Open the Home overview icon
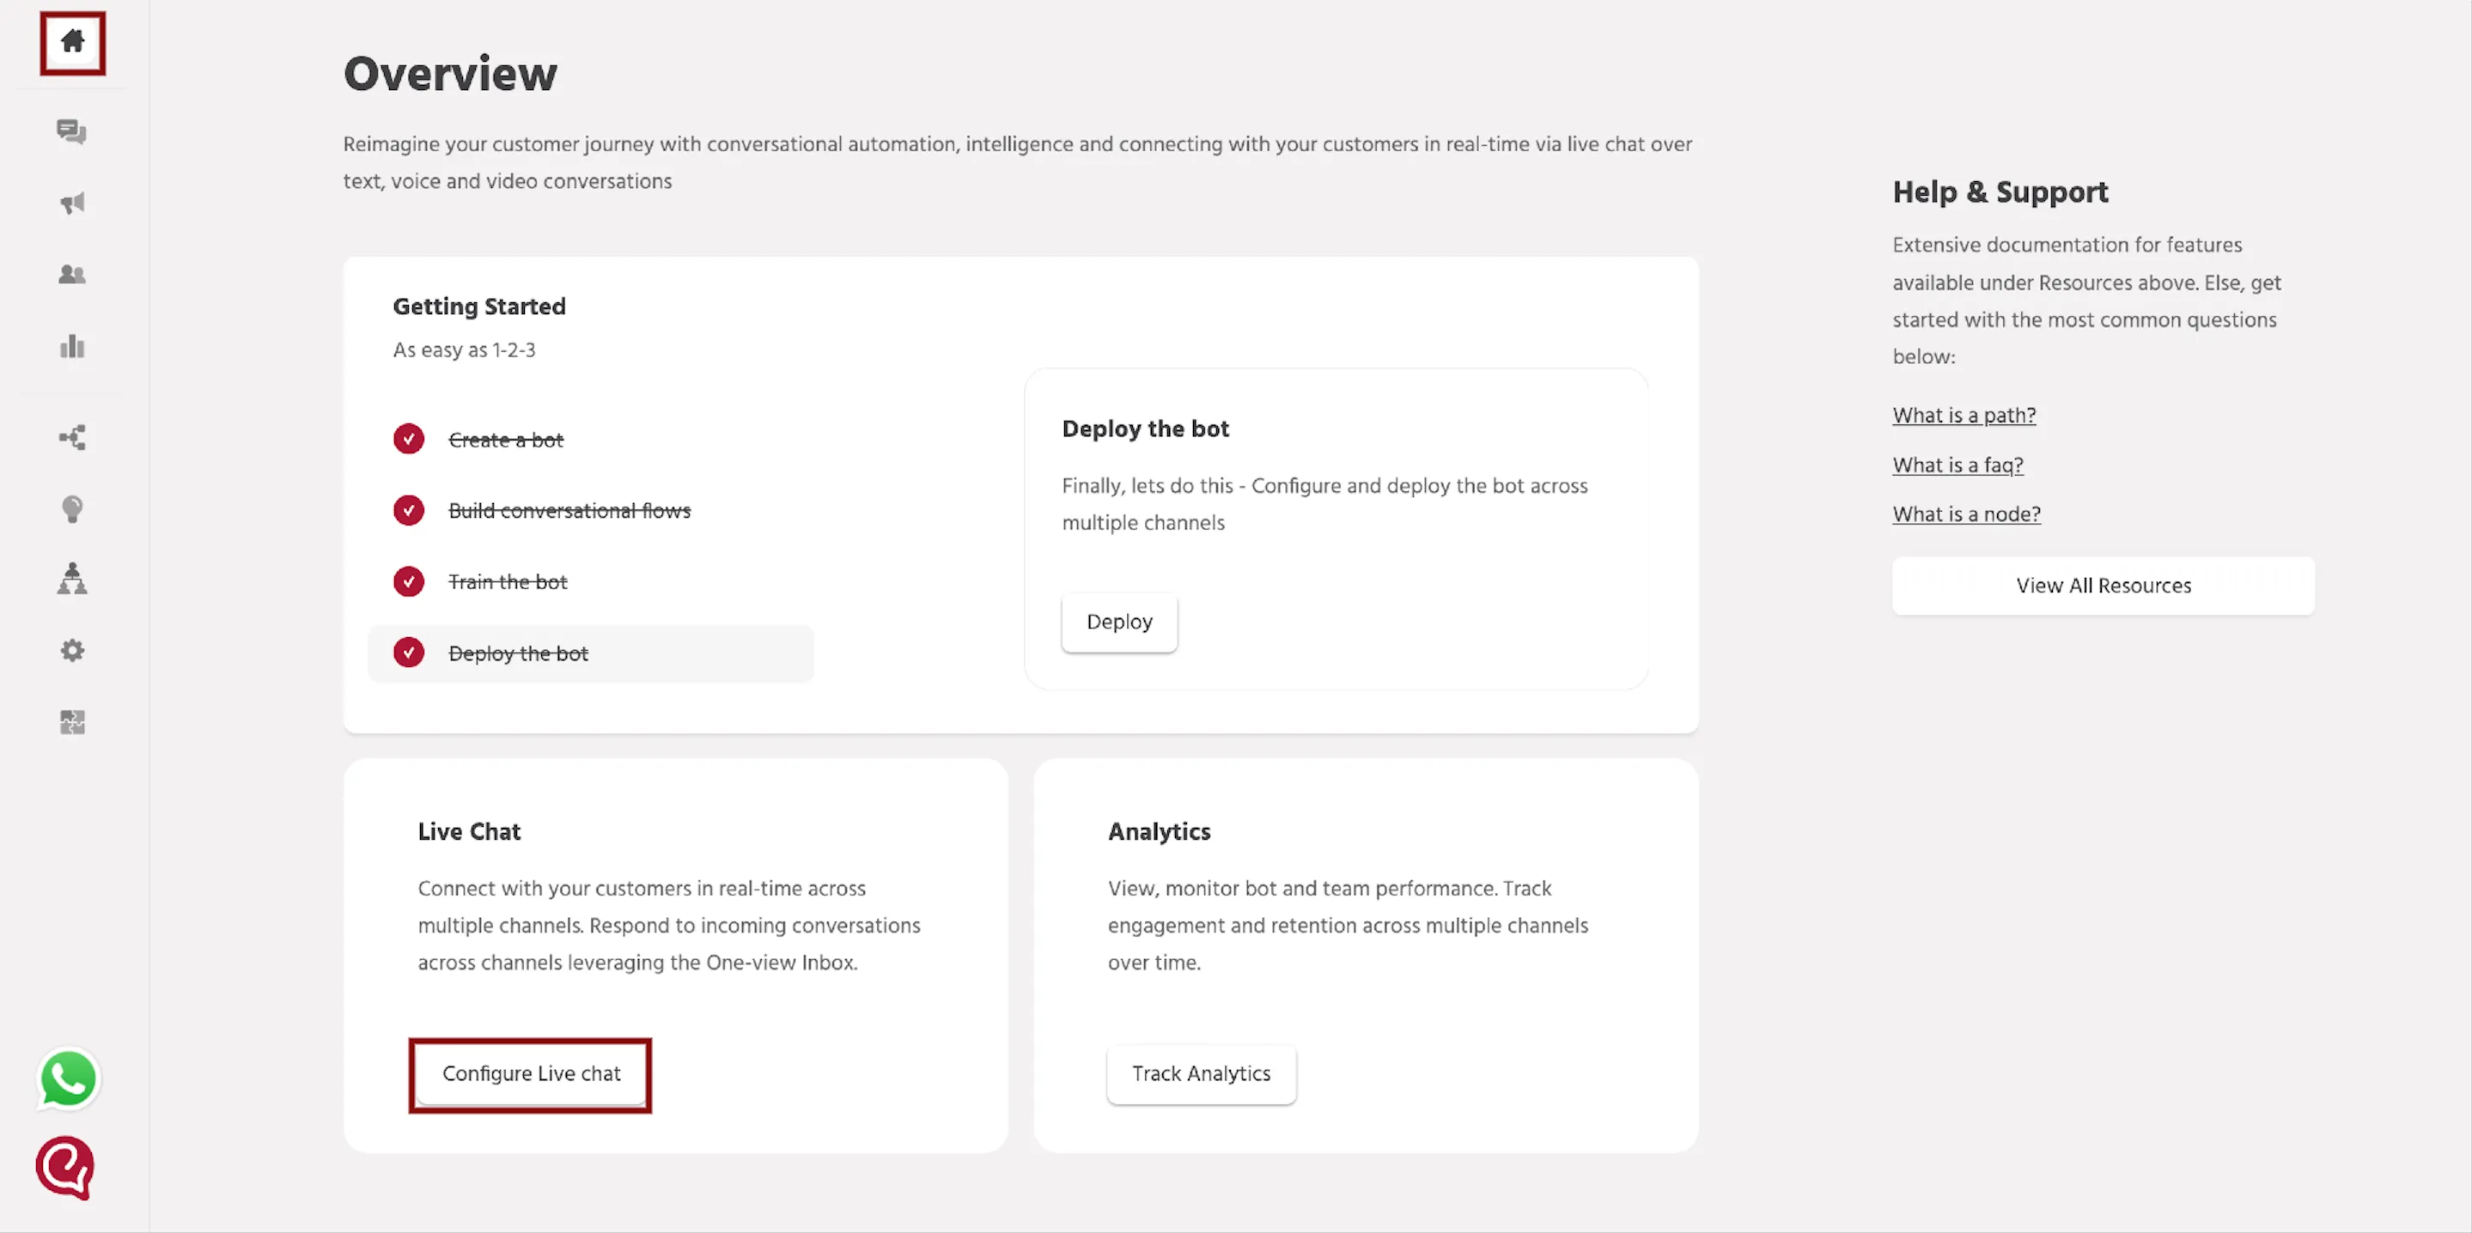Image resolution: width=2472 pixels, height=1233 pixels. (x=73, y=41)
